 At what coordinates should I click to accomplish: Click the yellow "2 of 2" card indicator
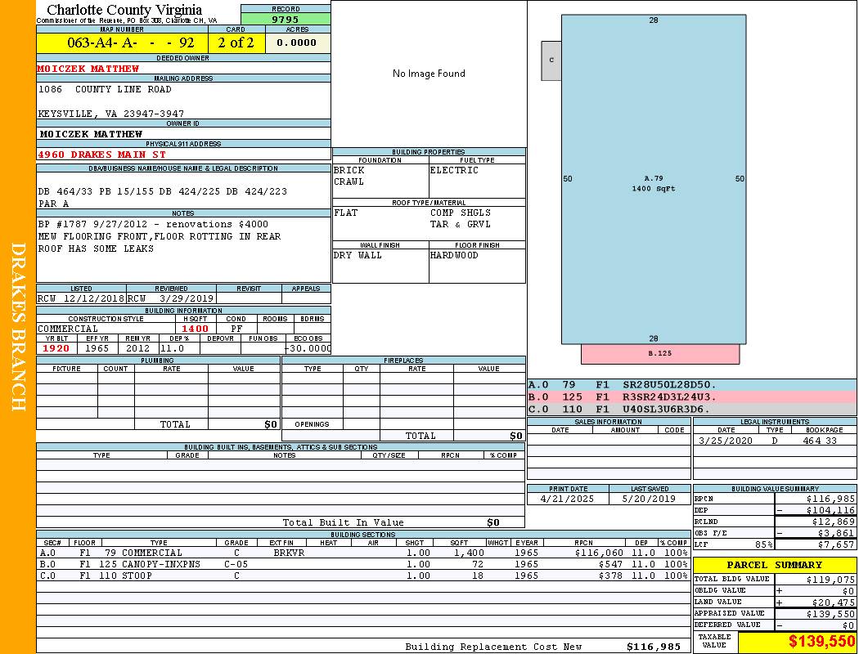[x=236, y=43]
